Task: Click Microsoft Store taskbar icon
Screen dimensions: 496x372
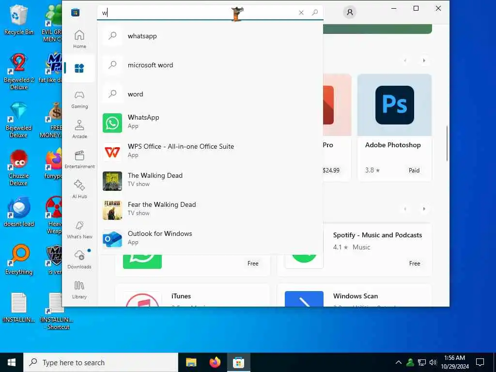Action: click(238, 362)
